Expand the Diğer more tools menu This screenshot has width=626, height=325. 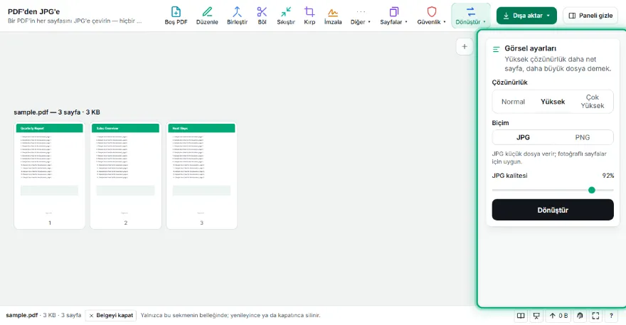(x=360, y=16)
